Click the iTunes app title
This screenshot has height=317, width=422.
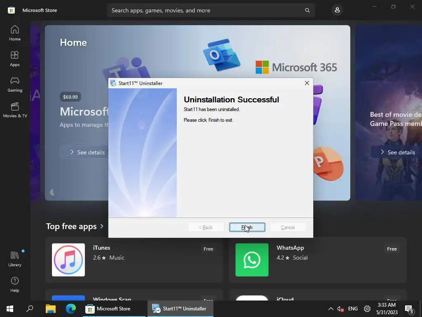tap(101, 248)
